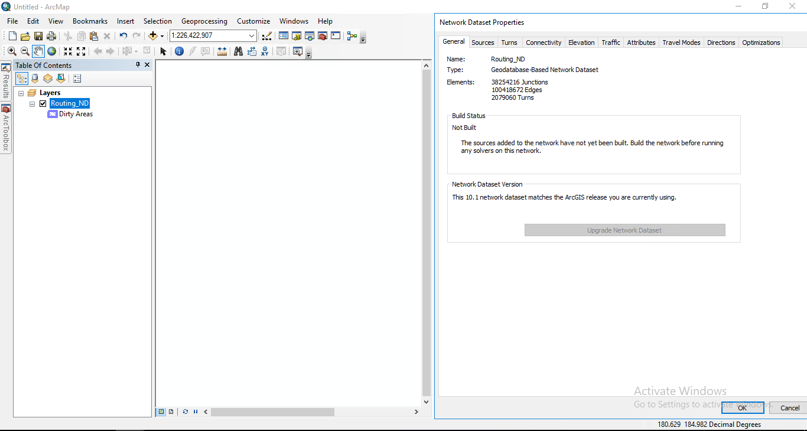This screenshot has width=807, height=431.
Task: Select the Zoom Out tool
Action: coord(25,51)
